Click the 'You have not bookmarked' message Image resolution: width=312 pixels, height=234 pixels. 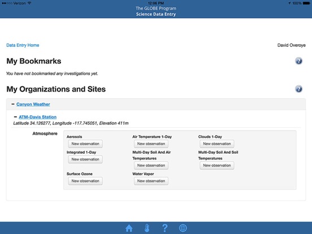[52, 73]
